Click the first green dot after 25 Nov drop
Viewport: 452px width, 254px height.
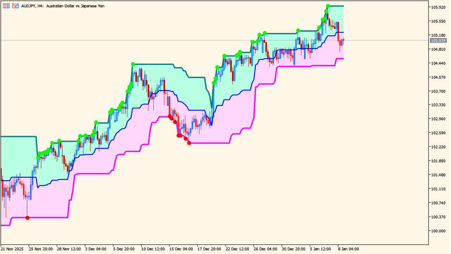coord(38,158)
